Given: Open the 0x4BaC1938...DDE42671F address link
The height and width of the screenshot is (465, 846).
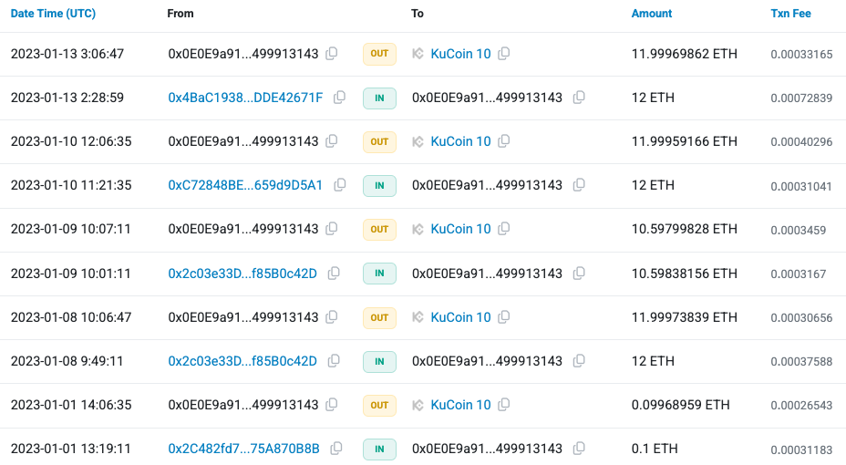Looking at the screenshot, I should click(245, 98).
